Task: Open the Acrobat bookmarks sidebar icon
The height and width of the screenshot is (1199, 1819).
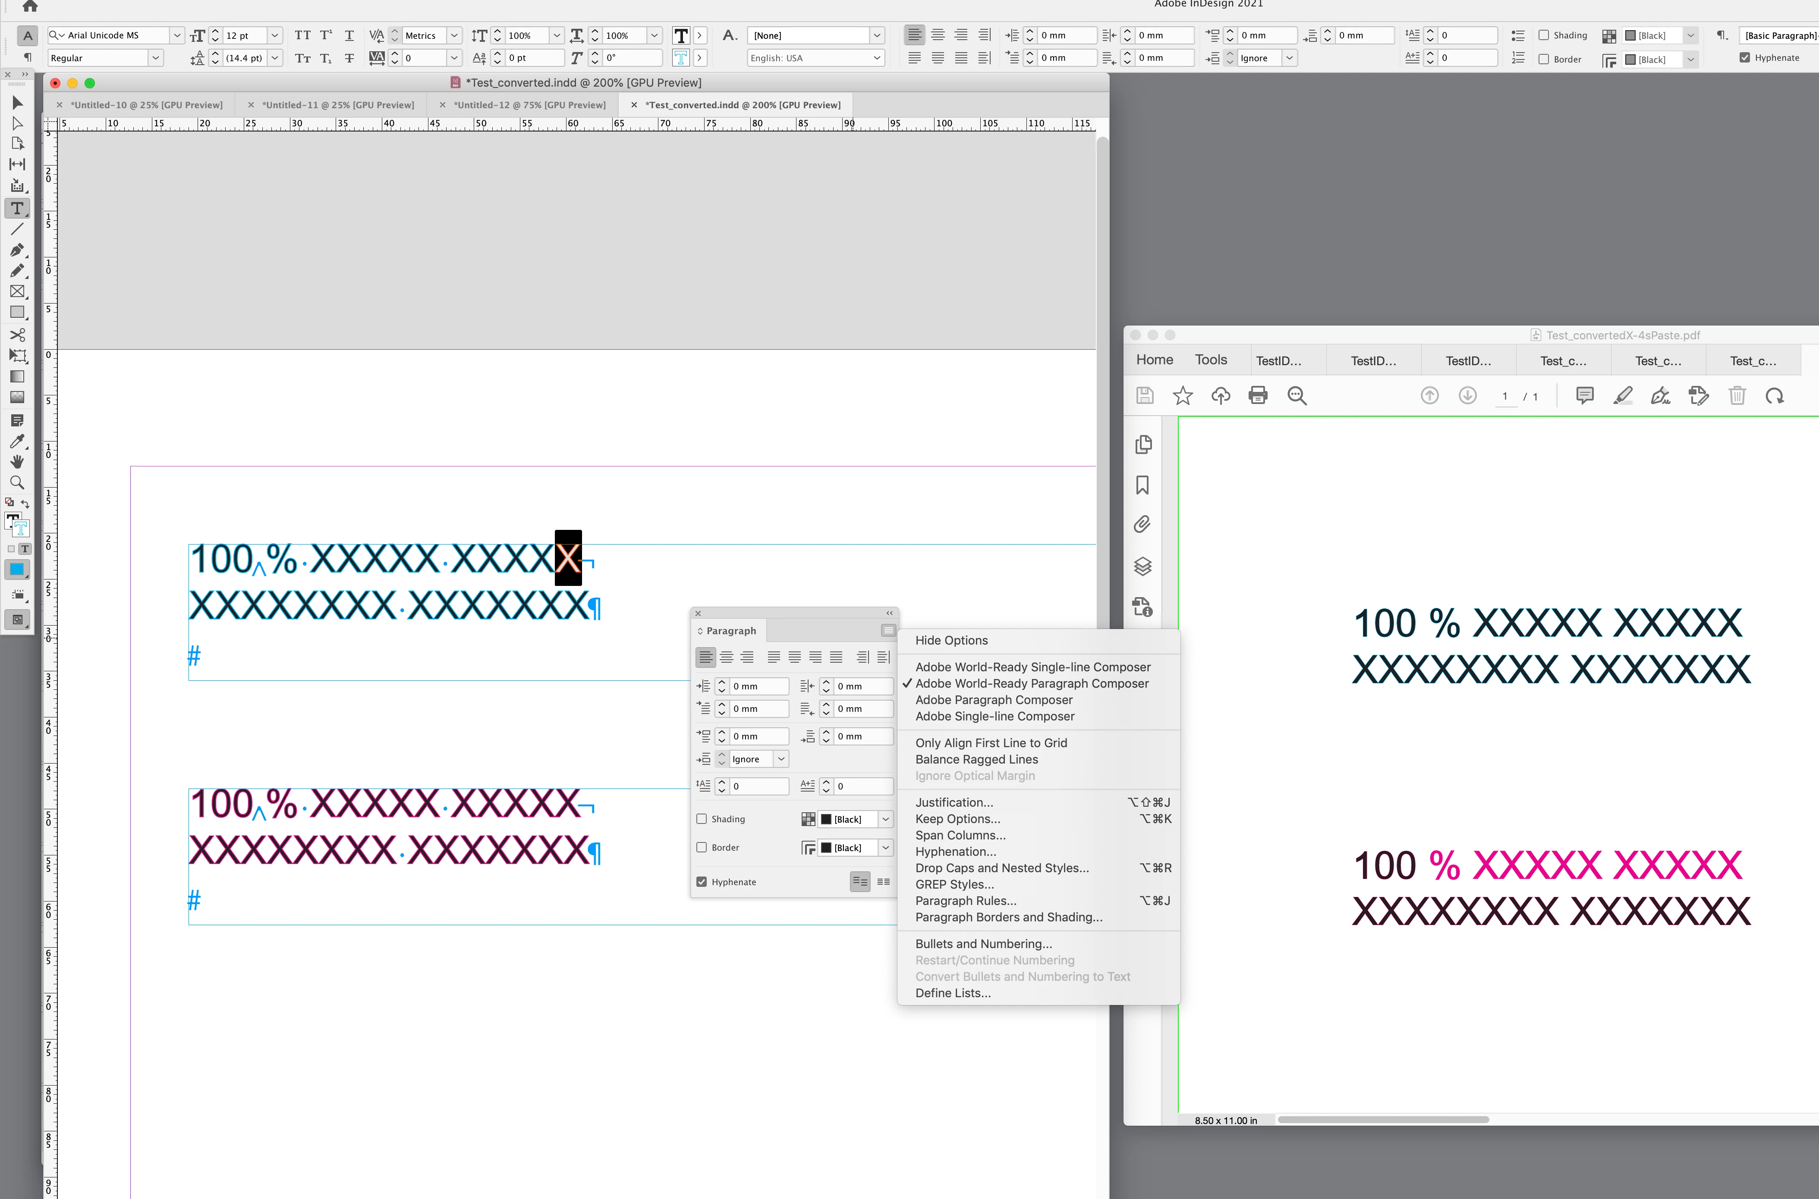Action: point(1142,485)
